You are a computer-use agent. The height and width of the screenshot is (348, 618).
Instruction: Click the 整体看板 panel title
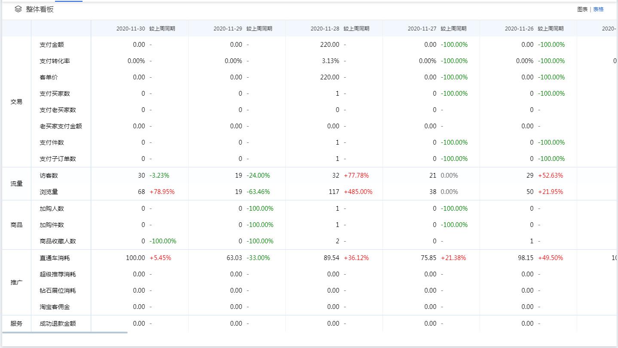(40, 9)
